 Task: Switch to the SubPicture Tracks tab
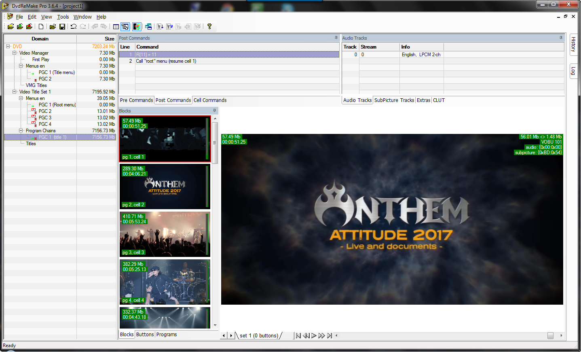click(394, 100)
